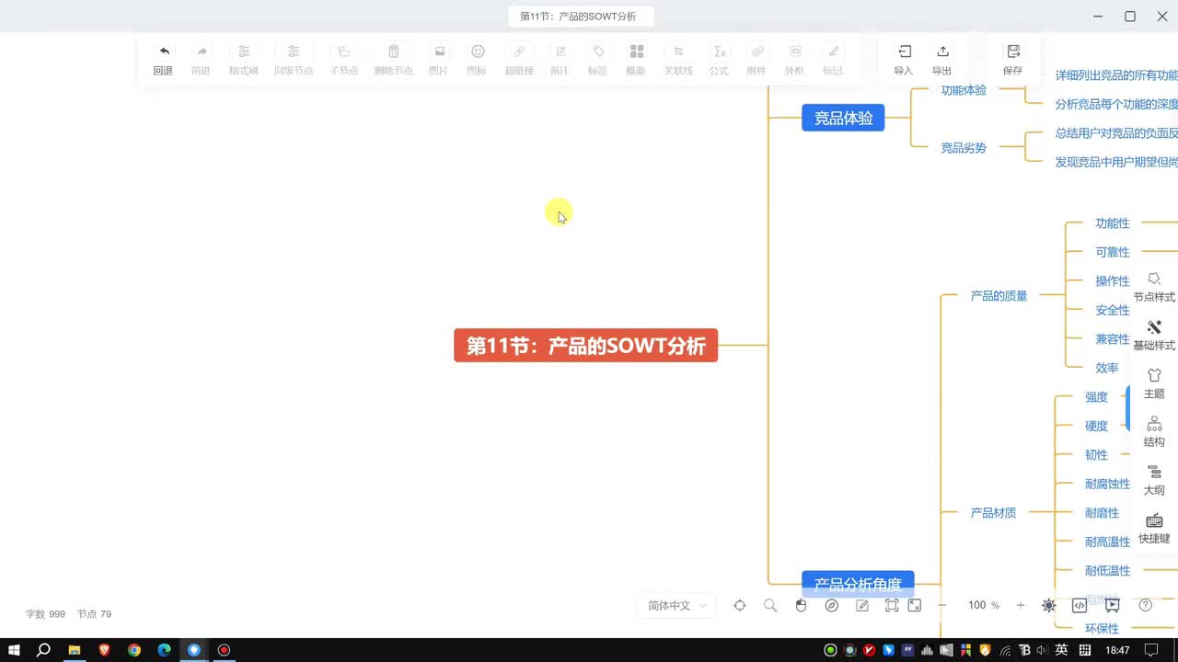Toggle dark mode with the sun icon
The height and width of the screenshot is (662, 1178).
click(1049, 605)
